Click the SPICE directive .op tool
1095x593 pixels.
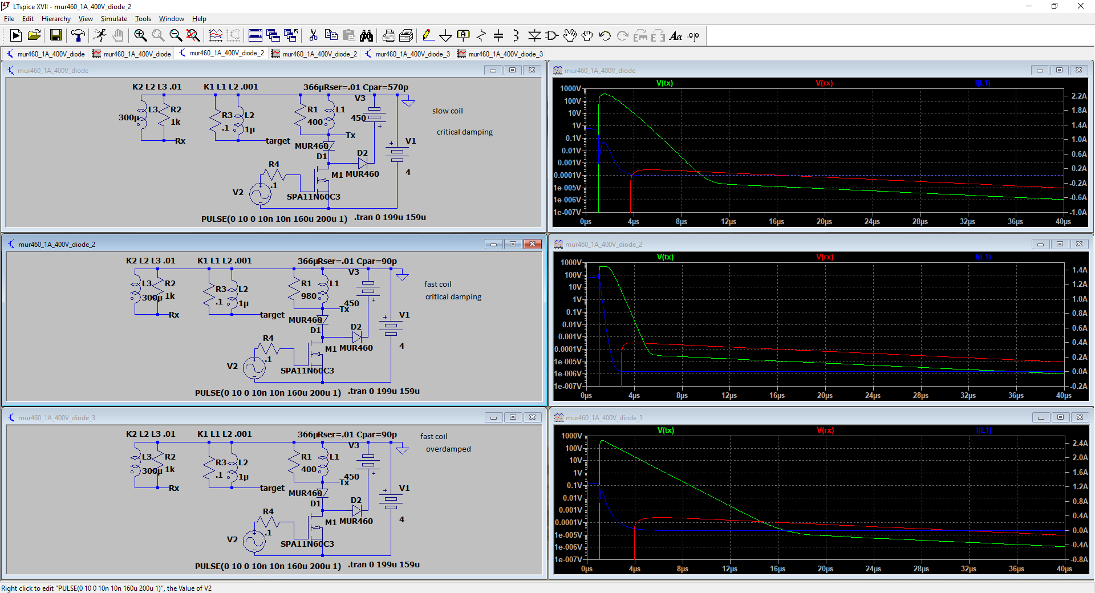(693, 36)
